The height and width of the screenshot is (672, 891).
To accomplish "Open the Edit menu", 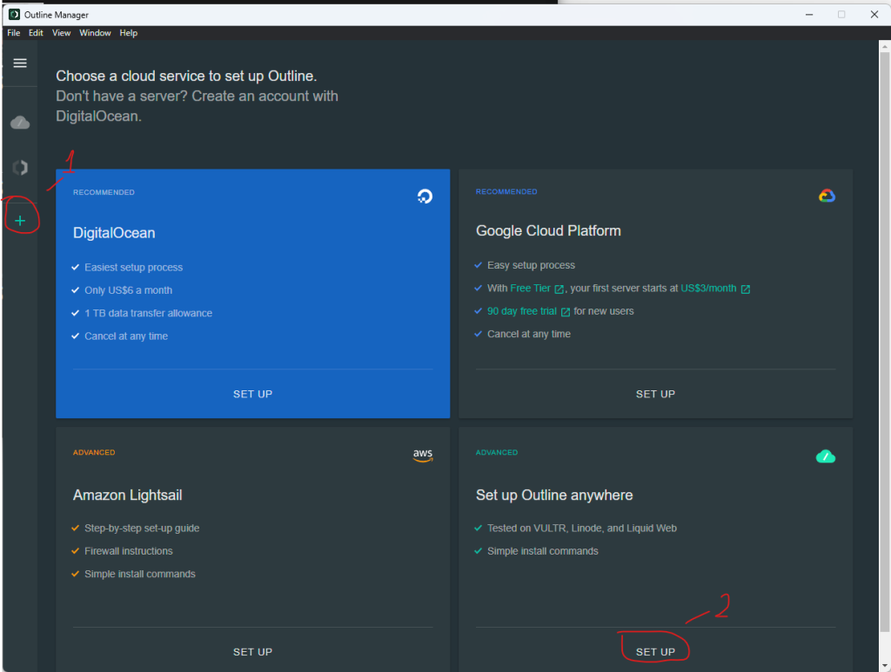I will pos(36,33).
